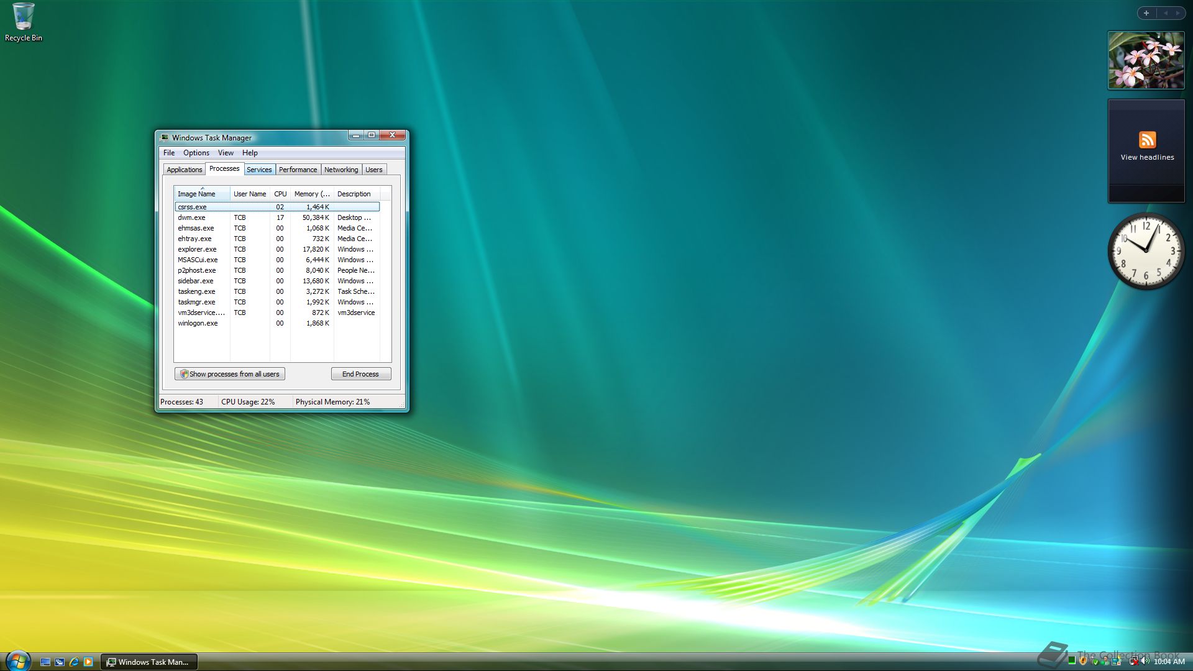
Task: Click Show processes from all users
Action: pyautogui.click(x=230, y=374)
